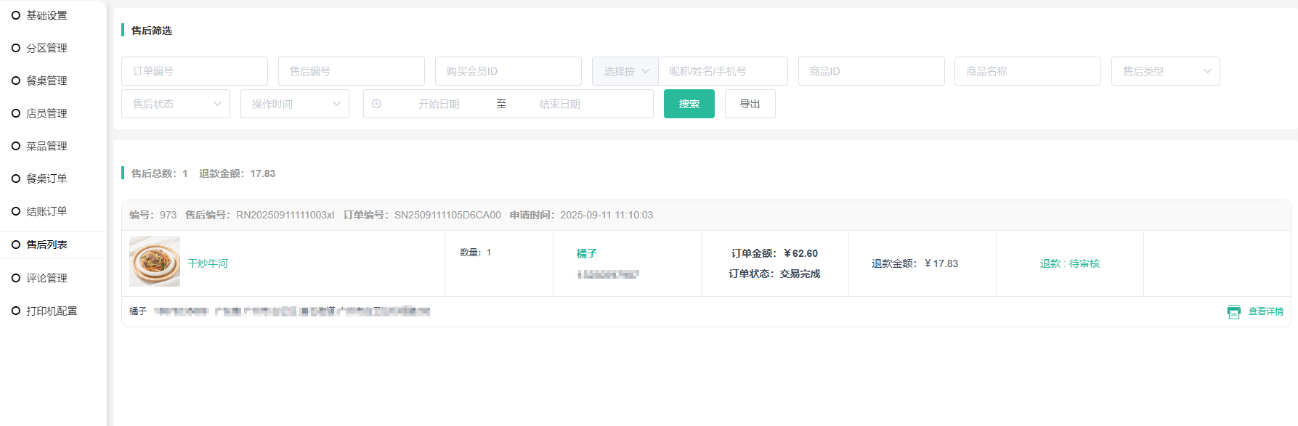Open 菜品管理 sidebar item
1298x426 pixels.
click(x=46, y=146)
